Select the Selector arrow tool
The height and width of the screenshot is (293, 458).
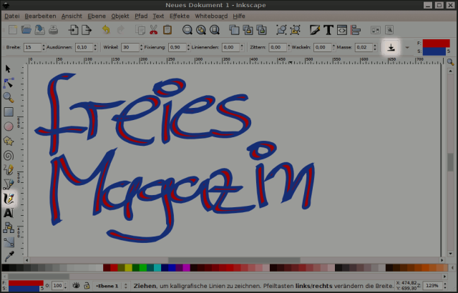8,69
